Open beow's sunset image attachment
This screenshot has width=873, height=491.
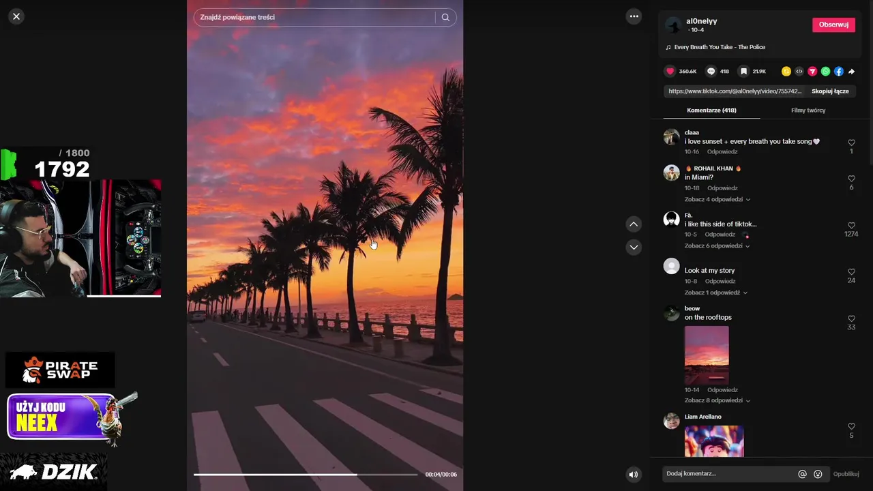pyautogui.click(x=707, y=355)
